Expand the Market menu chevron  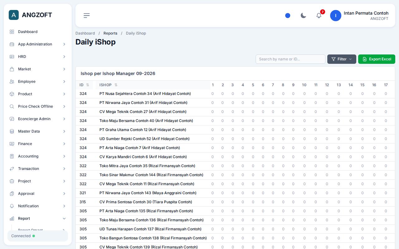pos(64,69)
